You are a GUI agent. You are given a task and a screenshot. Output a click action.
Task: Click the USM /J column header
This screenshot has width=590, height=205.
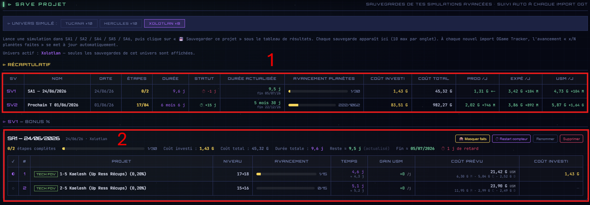[x=565, y=79]
